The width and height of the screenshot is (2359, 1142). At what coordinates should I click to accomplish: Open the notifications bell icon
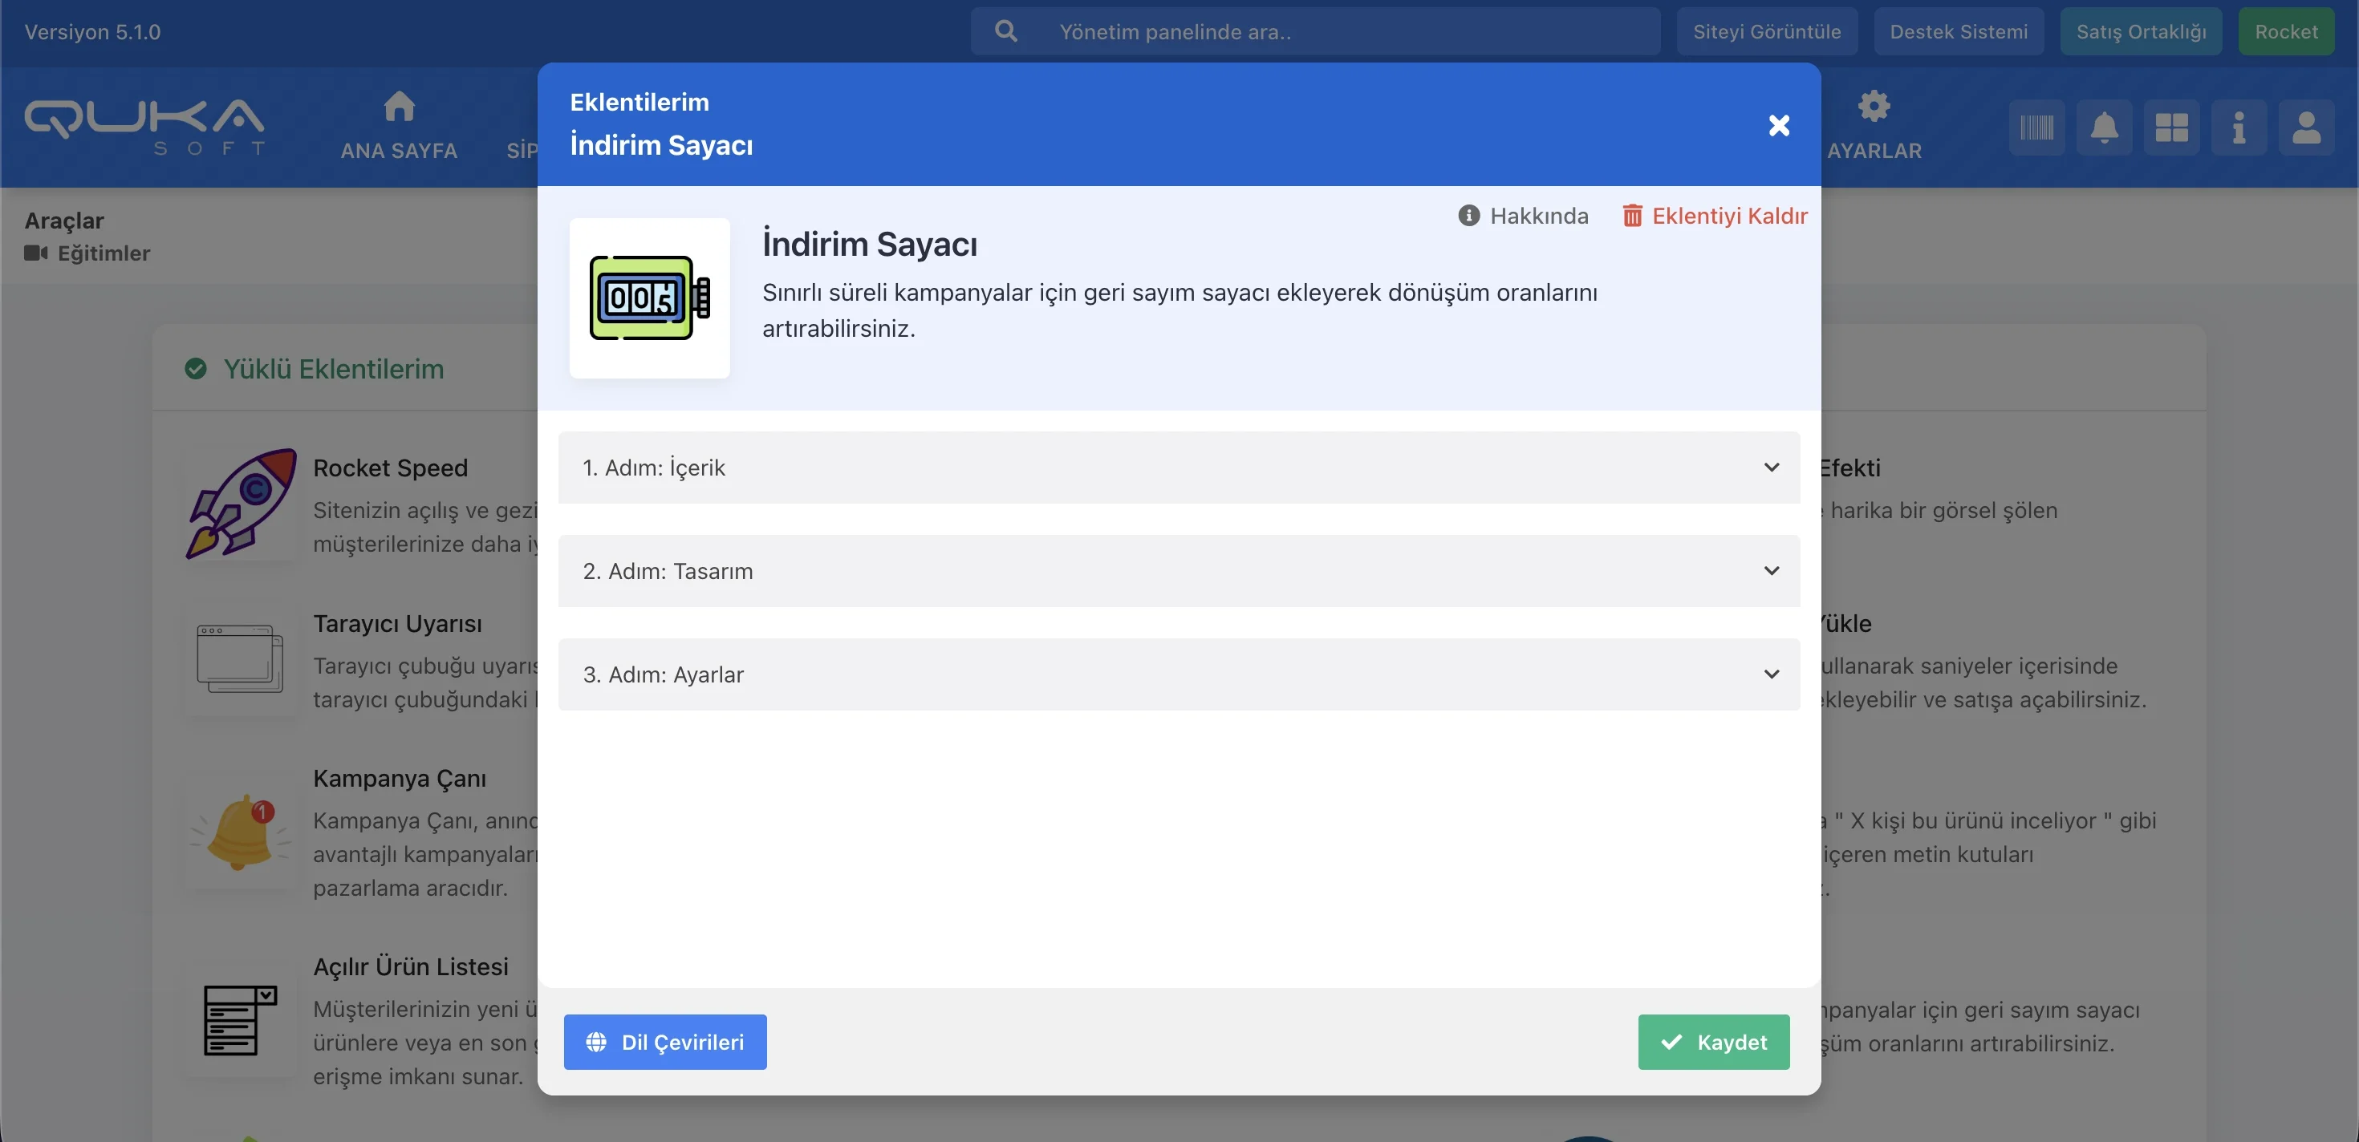(x=2104, y=128)
